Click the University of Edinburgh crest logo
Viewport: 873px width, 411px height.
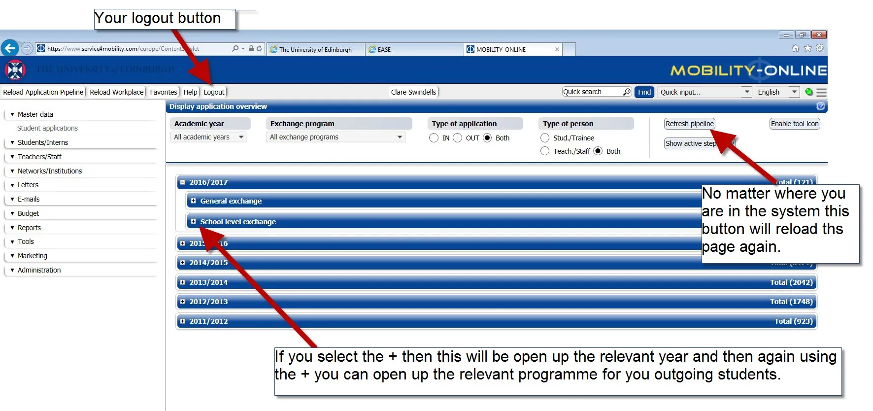15,70
